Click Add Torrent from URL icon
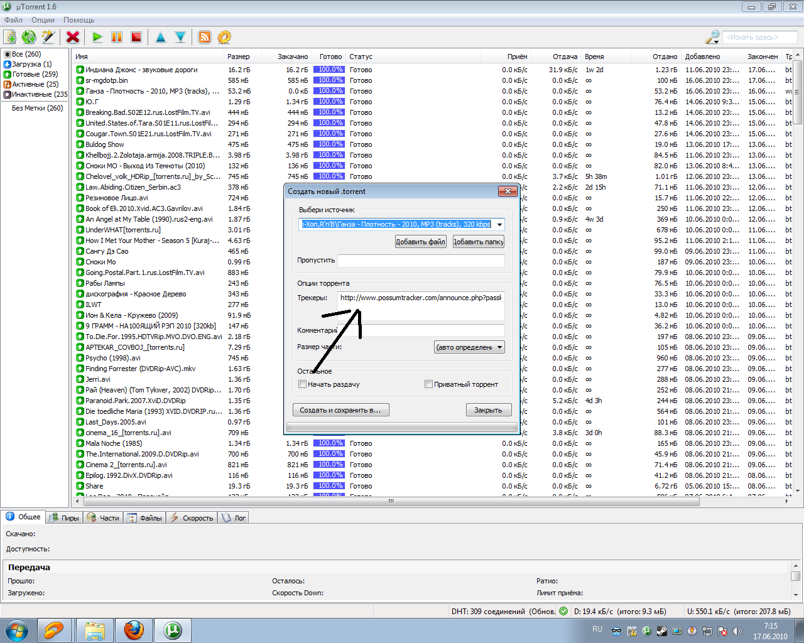Viewport: 804px width, 643px height. [29, 37]
